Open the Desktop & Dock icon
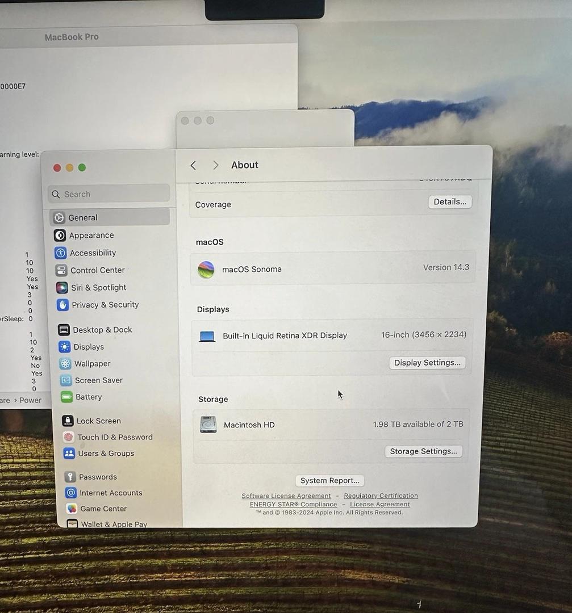The width and height of the screenshot is (572, 613). [64, 330]
